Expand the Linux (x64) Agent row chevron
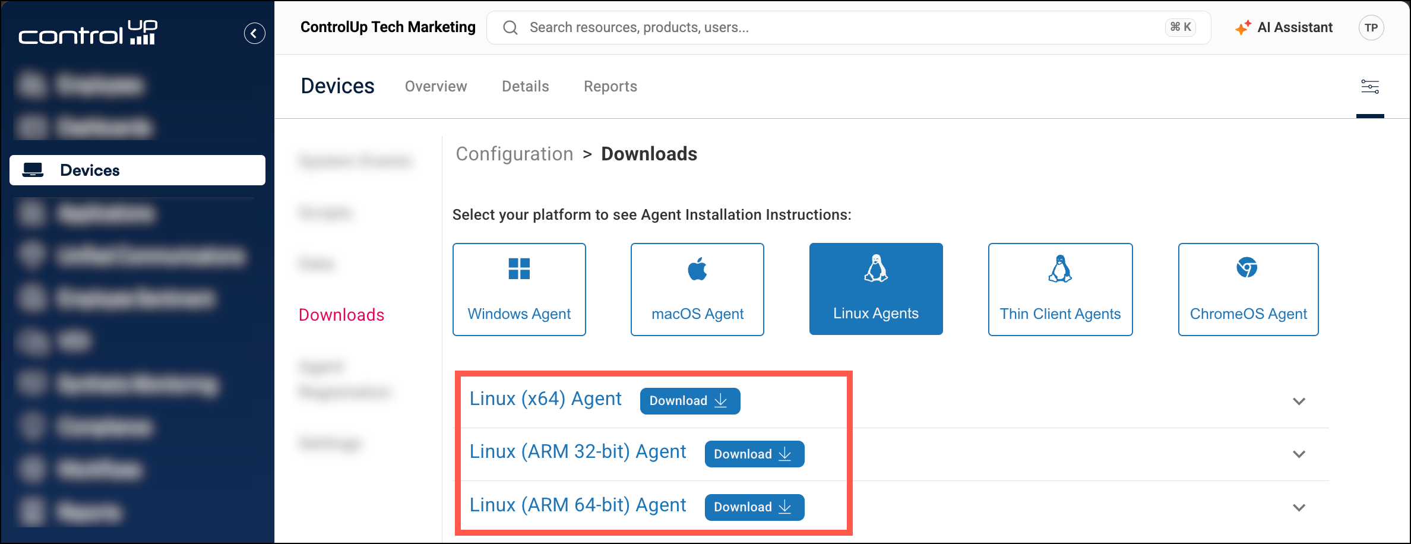The height and width of the screenshot is (544, 1411). tap(1299, 401)
